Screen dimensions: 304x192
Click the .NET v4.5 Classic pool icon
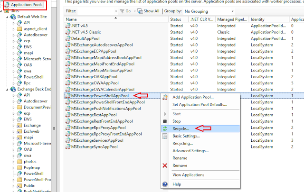68,32
